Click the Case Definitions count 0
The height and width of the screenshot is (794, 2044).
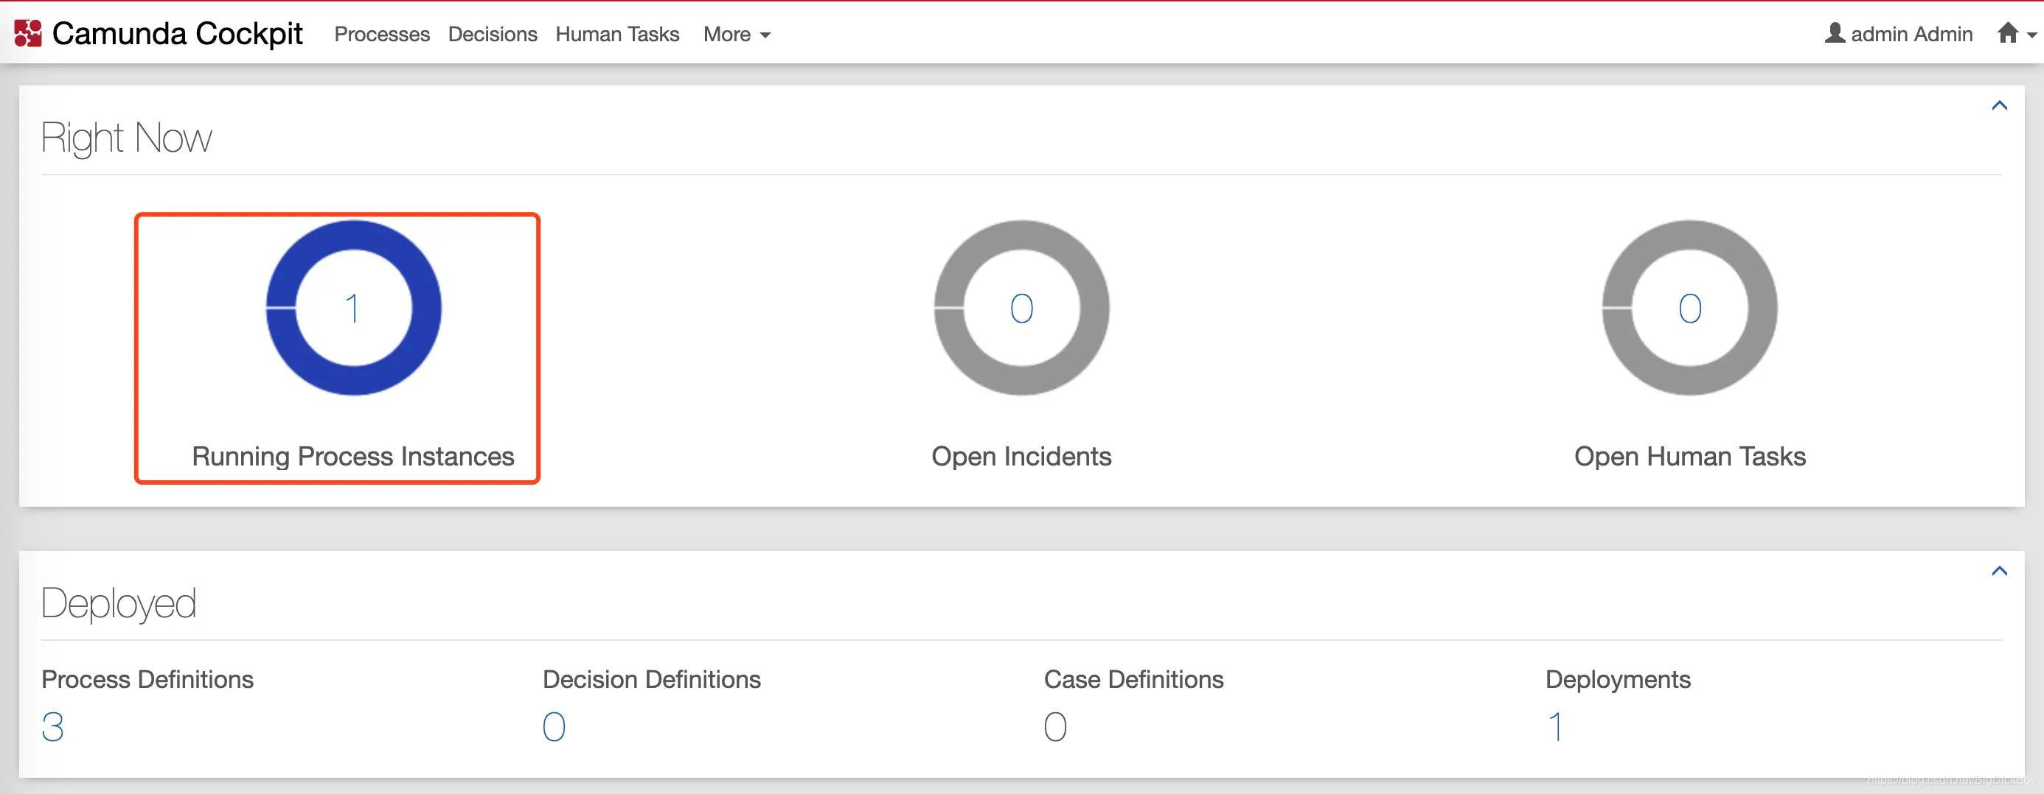tap(1055, 727)
